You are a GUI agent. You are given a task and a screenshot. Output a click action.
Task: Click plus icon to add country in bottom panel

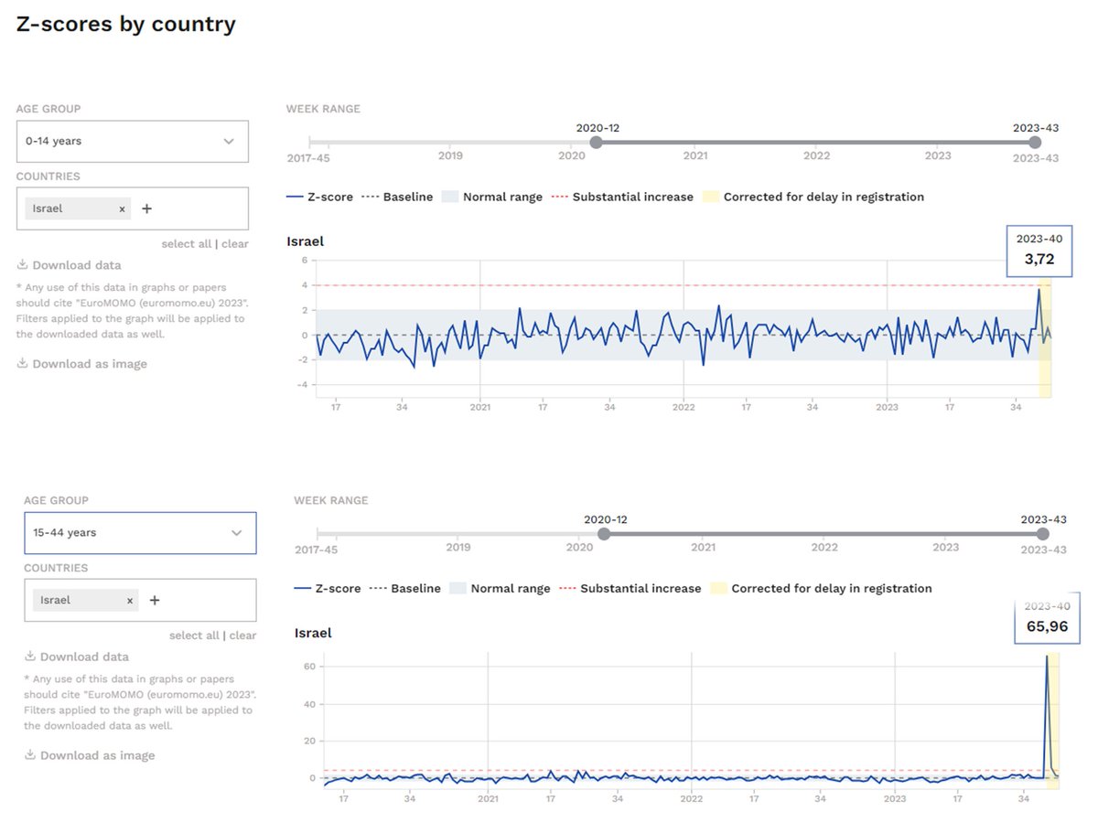point(155,601)
